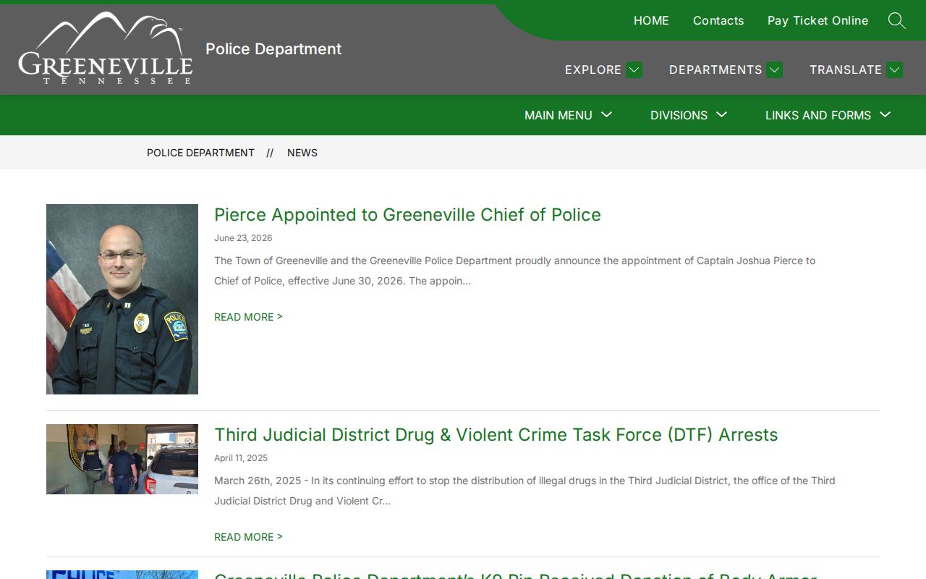Image resolution: width=926 pixels, height=579 pixels.
Task: Open the K9 body armor donation headline
Action: [515, 575]
